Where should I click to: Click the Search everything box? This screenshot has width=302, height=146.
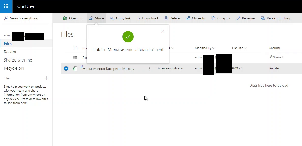(x=27, y=18)
